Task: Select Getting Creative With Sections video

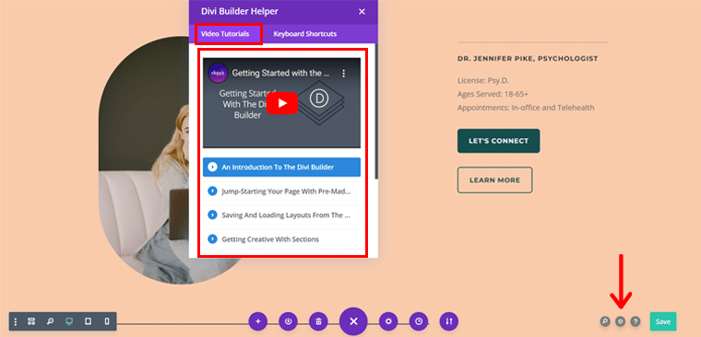Action: [281, 239]
